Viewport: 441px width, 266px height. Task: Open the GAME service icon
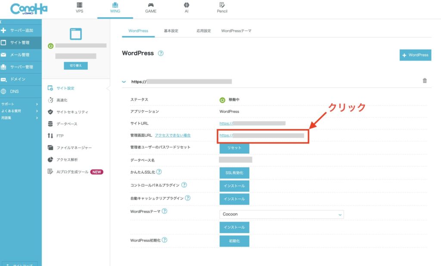point(151,5)
